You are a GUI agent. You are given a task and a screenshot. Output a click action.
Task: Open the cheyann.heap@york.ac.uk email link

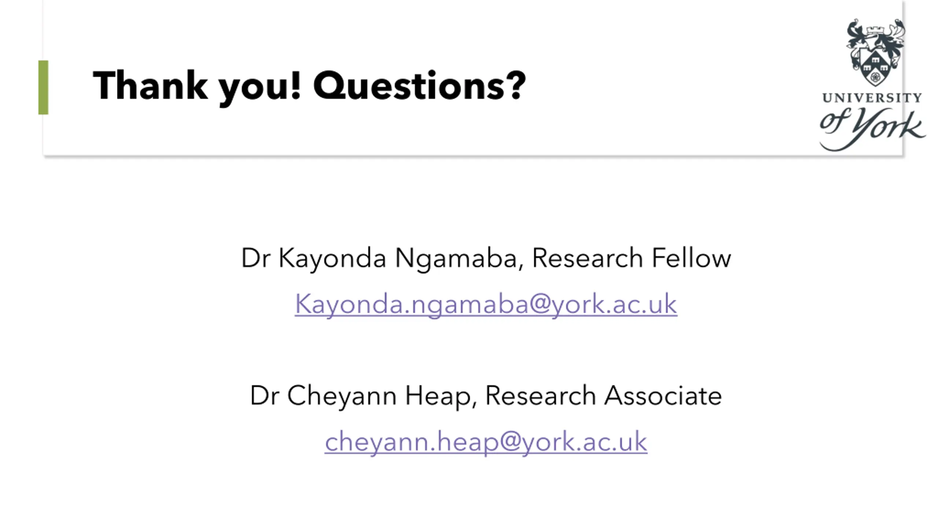pyautogui.click(x=486, y=441)
